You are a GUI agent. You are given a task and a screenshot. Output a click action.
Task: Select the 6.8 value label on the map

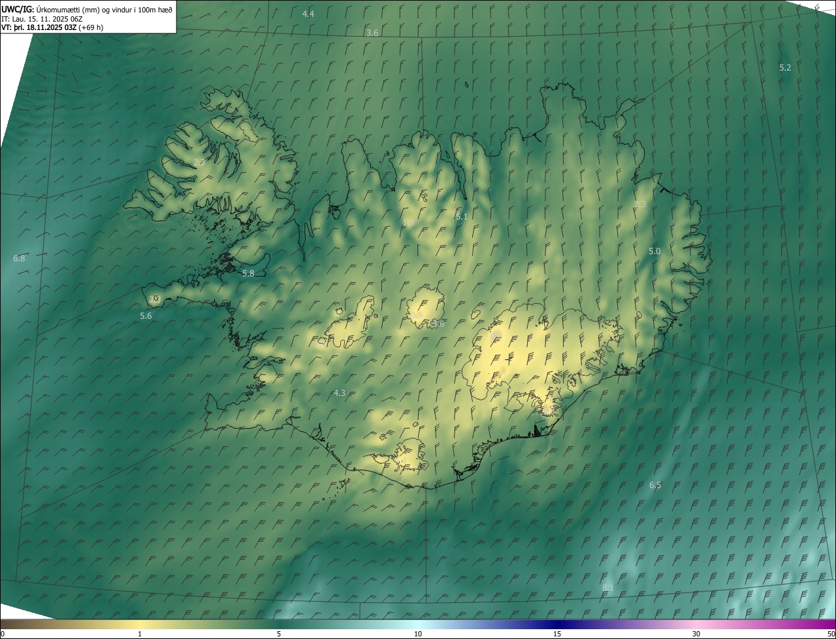[x=19, y=258]
